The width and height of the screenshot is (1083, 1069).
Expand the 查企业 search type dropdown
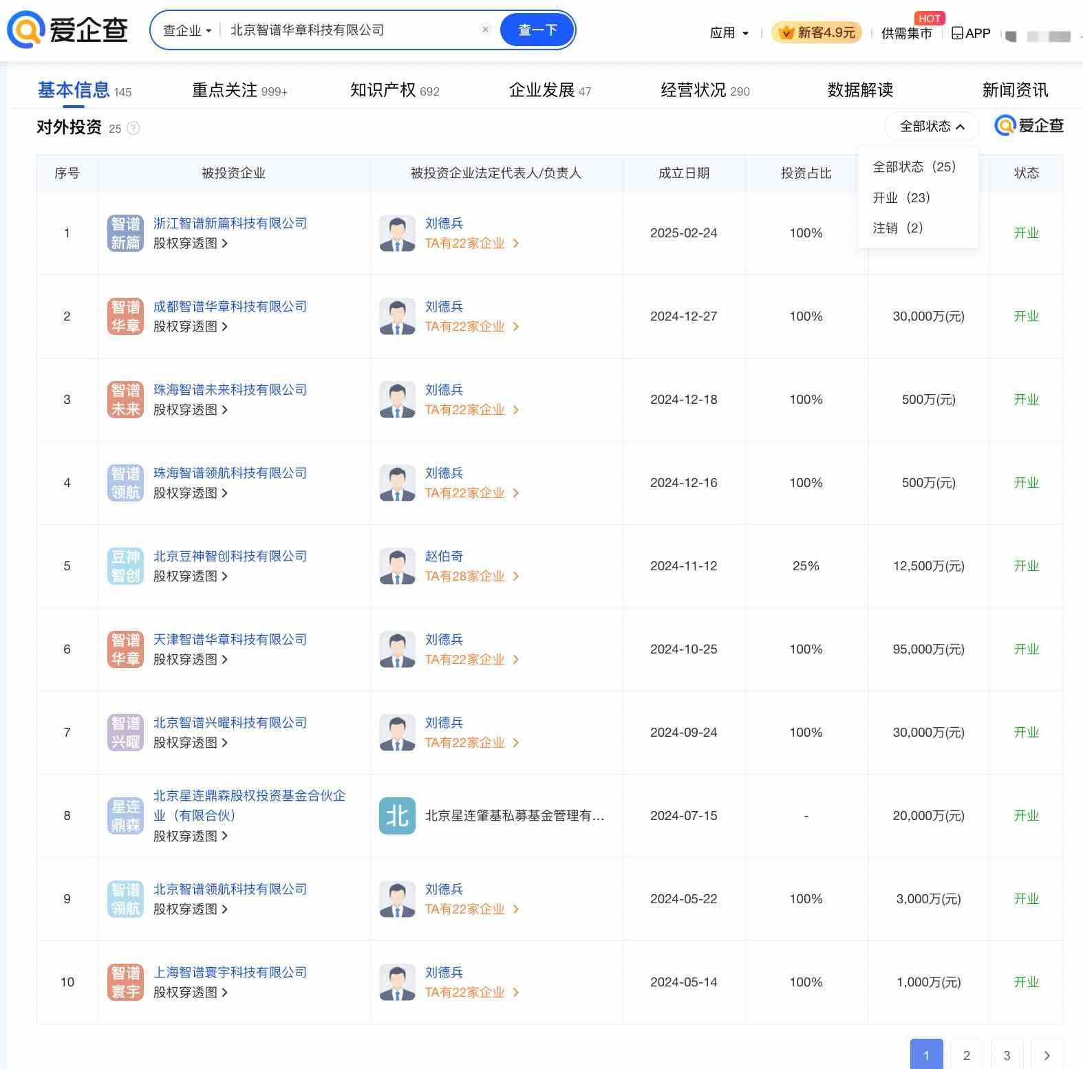(x=187, y=30)
